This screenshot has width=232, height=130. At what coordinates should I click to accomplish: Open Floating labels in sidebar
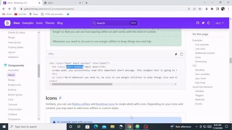coord(16,47)
